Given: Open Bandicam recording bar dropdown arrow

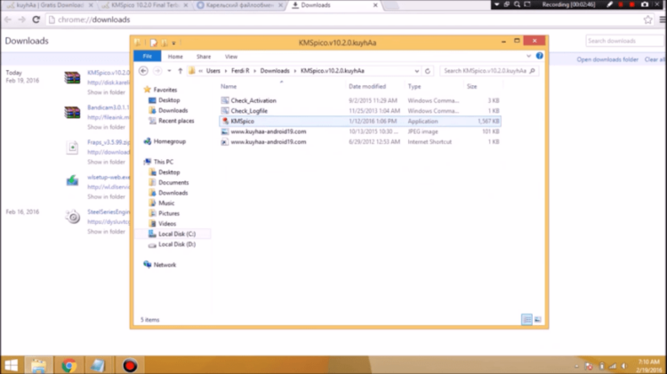Looking at the screenshot, I should (496, 4).
